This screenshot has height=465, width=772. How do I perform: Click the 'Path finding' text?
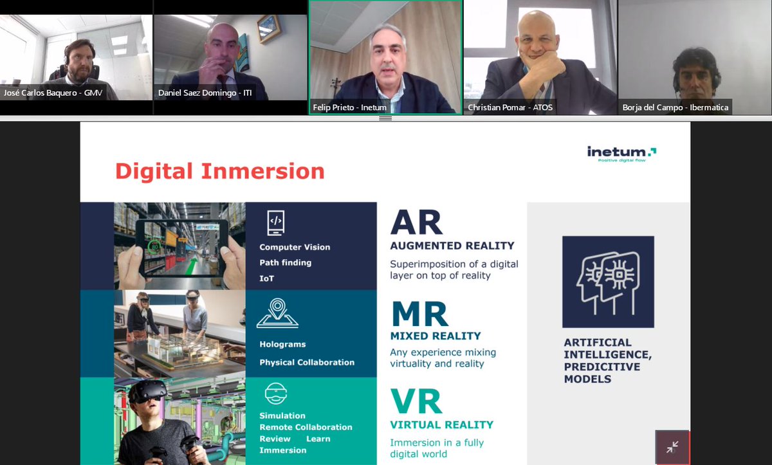pyautogui.click(x=286, y=262)
